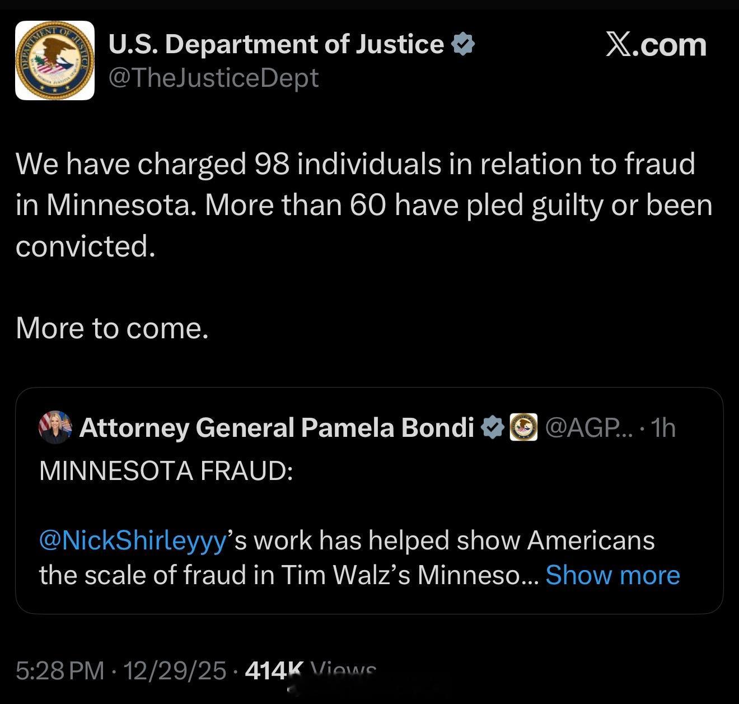Open the @TheJusticeDept handle
The width and height of the screenshot is (739, 704).
(213, 78)
